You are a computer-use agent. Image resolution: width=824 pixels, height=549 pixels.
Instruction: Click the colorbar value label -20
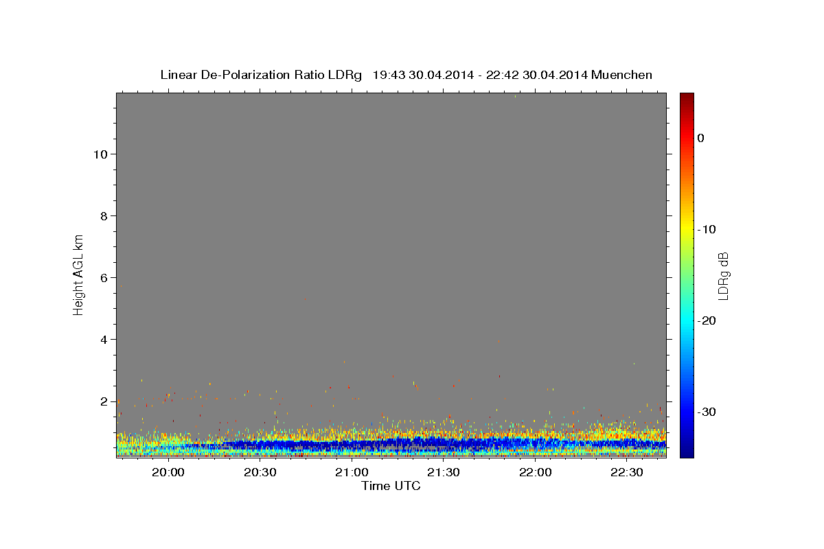pyautogui.click(x=707, y=320)
